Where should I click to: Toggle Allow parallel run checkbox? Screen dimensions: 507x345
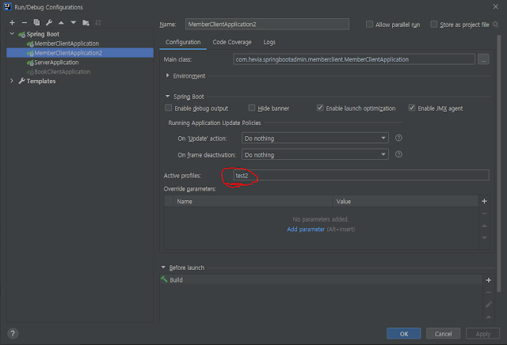(x=369, y=25)
